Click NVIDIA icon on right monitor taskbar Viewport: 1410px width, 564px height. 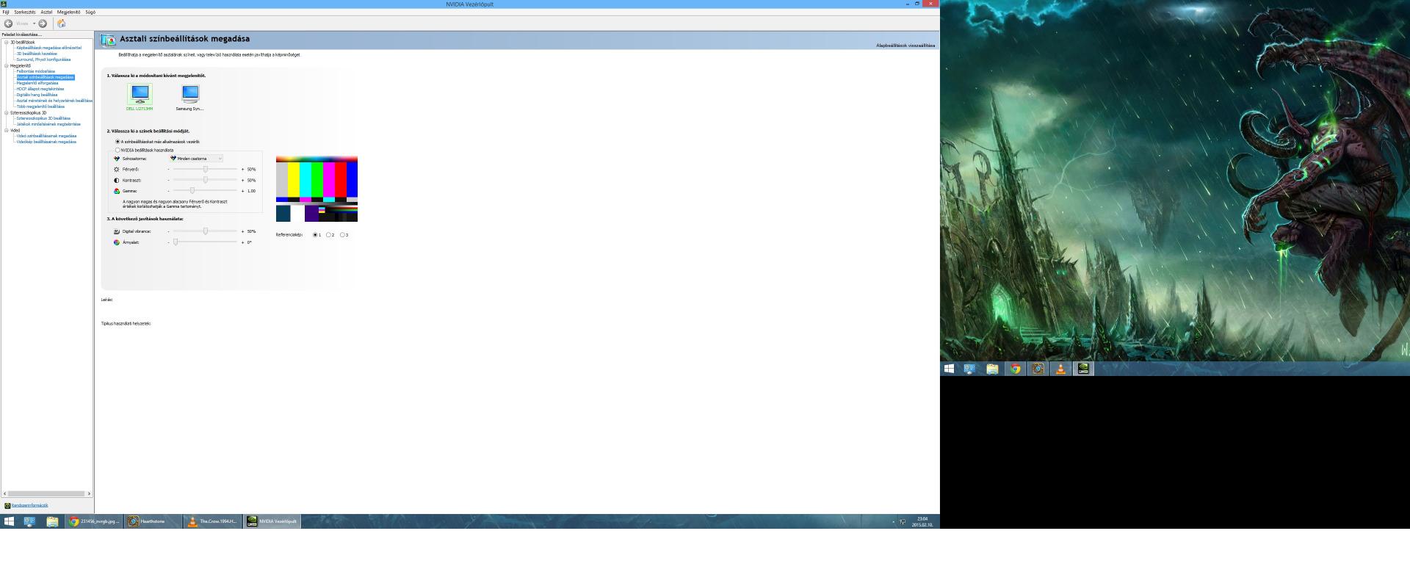click(1083, 369)
